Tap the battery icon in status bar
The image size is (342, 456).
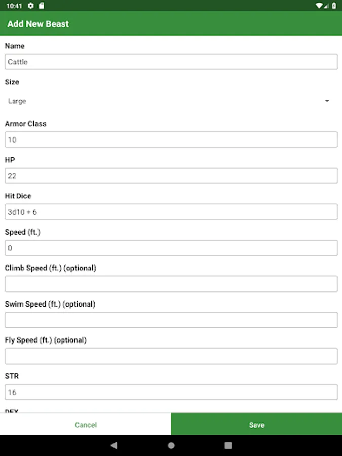[334, 6]
